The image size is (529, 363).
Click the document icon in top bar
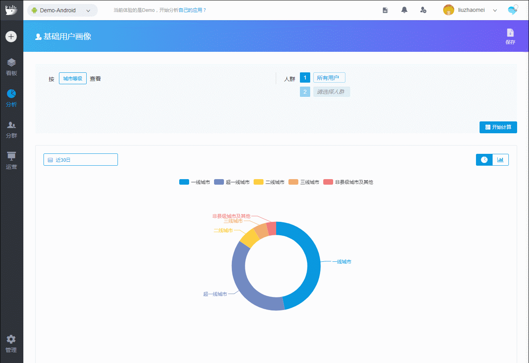[x=385, y=10]
